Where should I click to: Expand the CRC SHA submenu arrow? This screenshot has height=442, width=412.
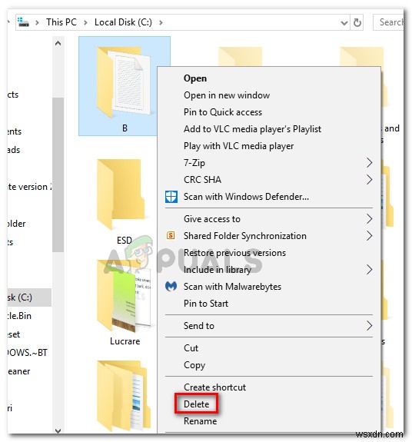370,180
